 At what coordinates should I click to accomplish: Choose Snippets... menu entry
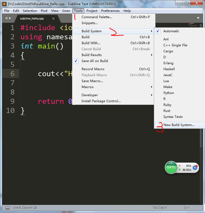click(x=113, y=23)
